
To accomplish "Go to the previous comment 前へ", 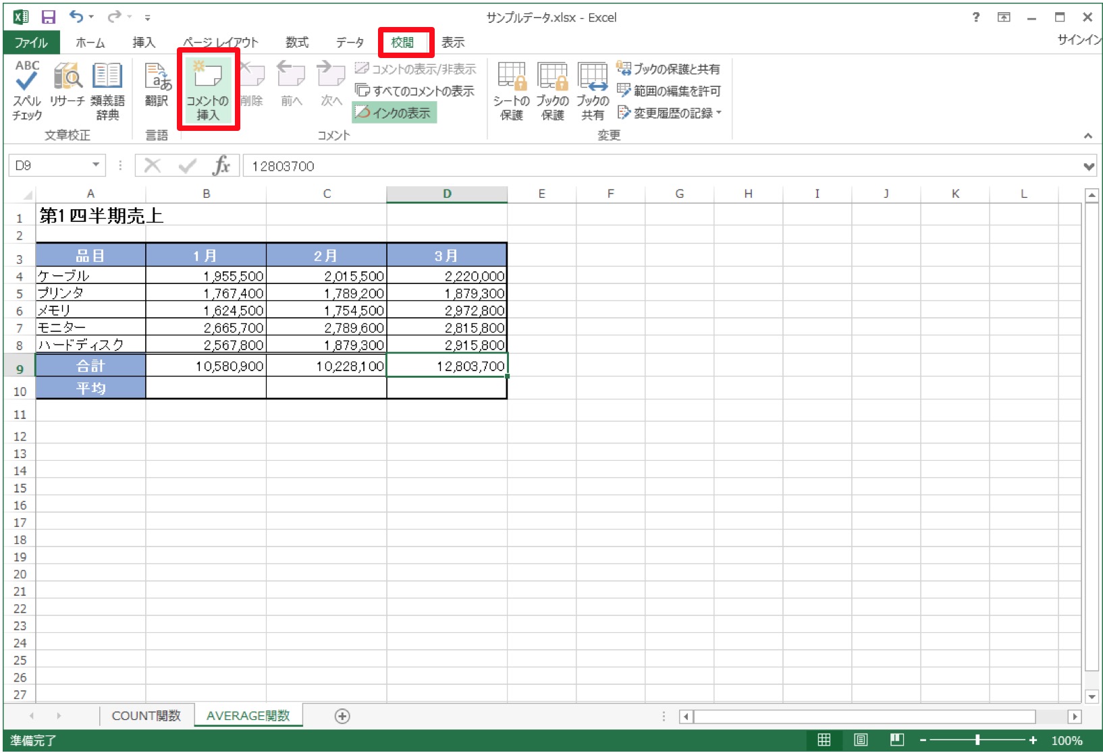I will pos(291,84).
